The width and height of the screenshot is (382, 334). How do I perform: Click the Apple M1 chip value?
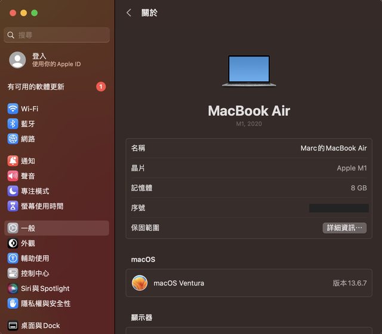coord(352,168)
